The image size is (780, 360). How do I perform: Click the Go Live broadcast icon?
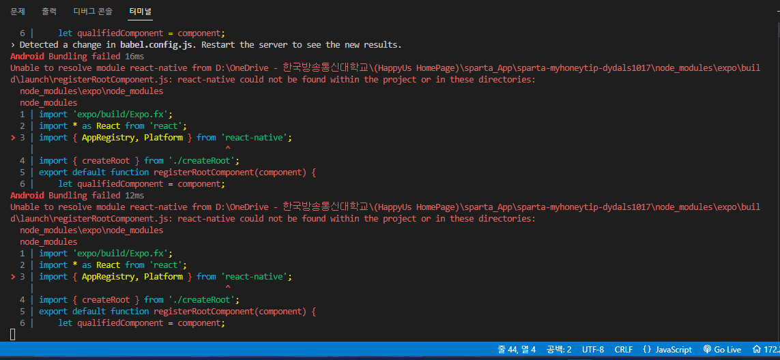707,349
